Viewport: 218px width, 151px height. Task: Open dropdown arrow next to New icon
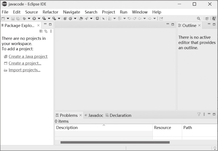[8, 18]
